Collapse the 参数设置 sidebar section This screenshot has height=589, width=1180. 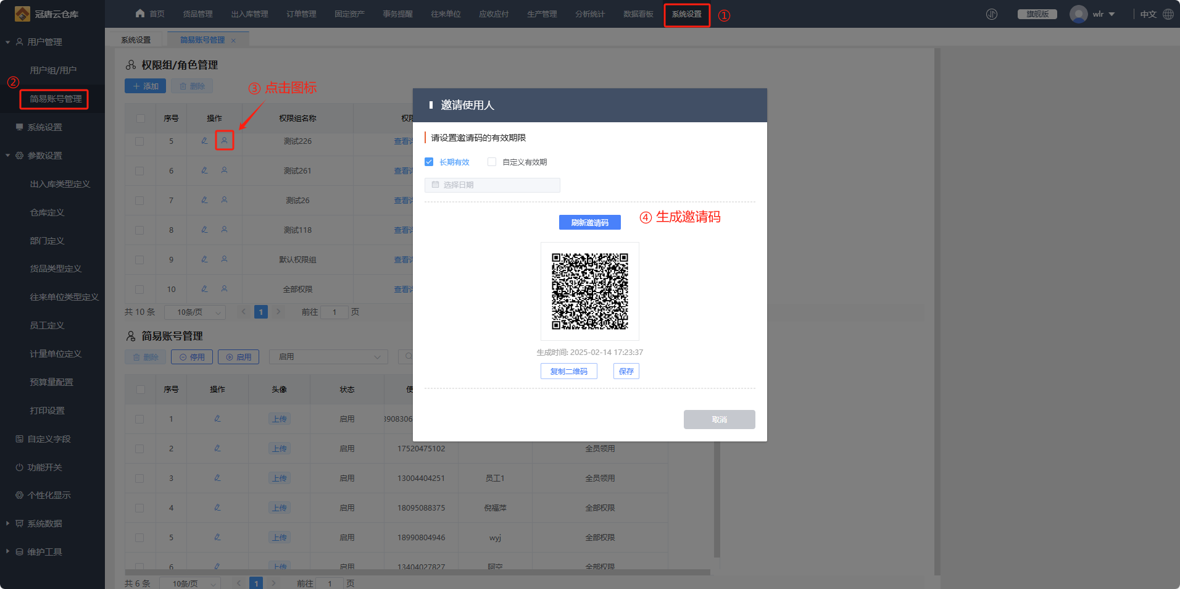tap(7, 156)
